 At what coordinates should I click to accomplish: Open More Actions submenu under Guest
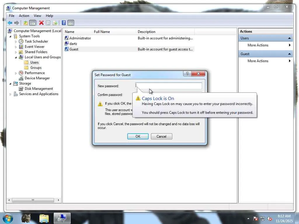(x=265, y=61)
